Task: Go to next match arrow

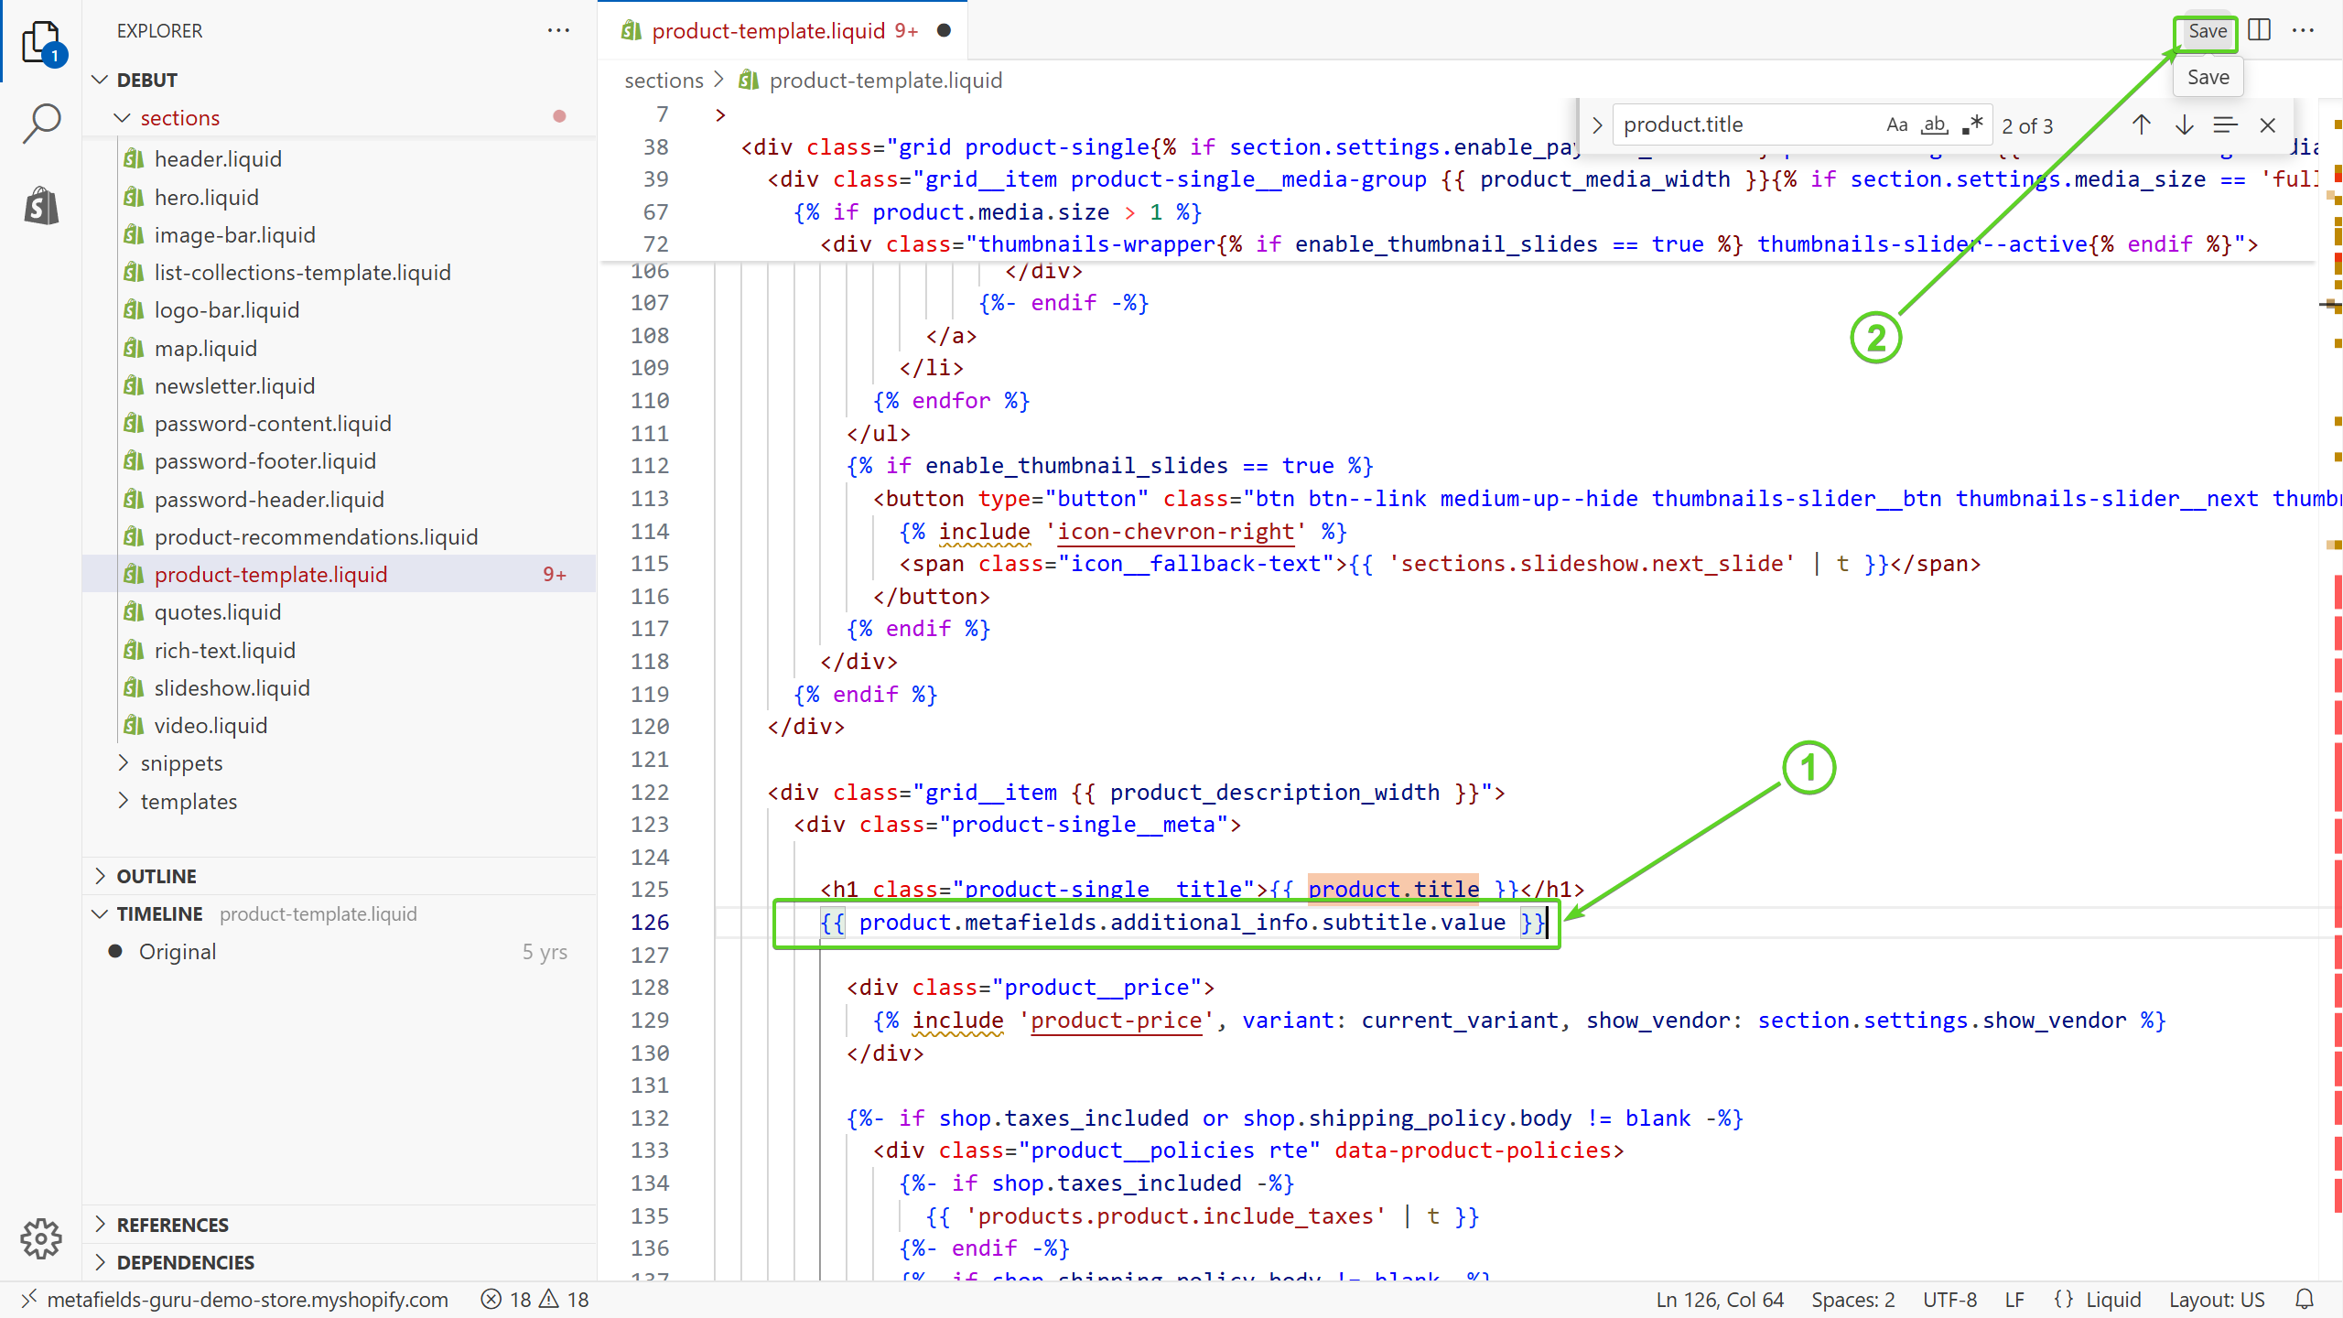Action: 2184,125
